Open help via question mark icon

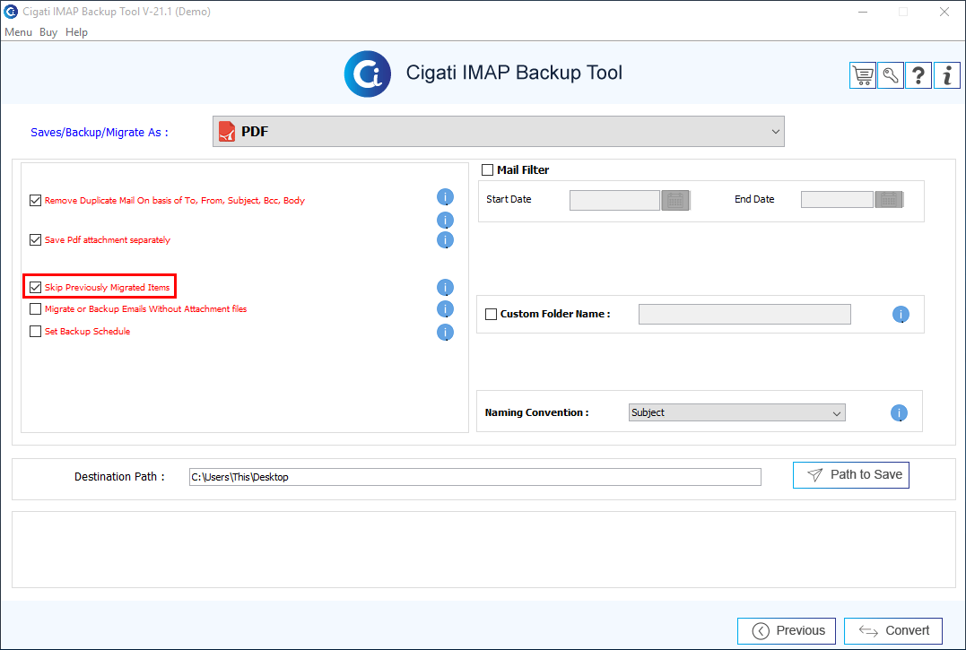point(918,75)
